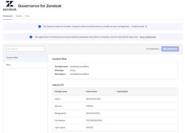This screenshot has width=185, height=133.
Task: Click the Add entitlement button
Action: [x=170, y=49]
